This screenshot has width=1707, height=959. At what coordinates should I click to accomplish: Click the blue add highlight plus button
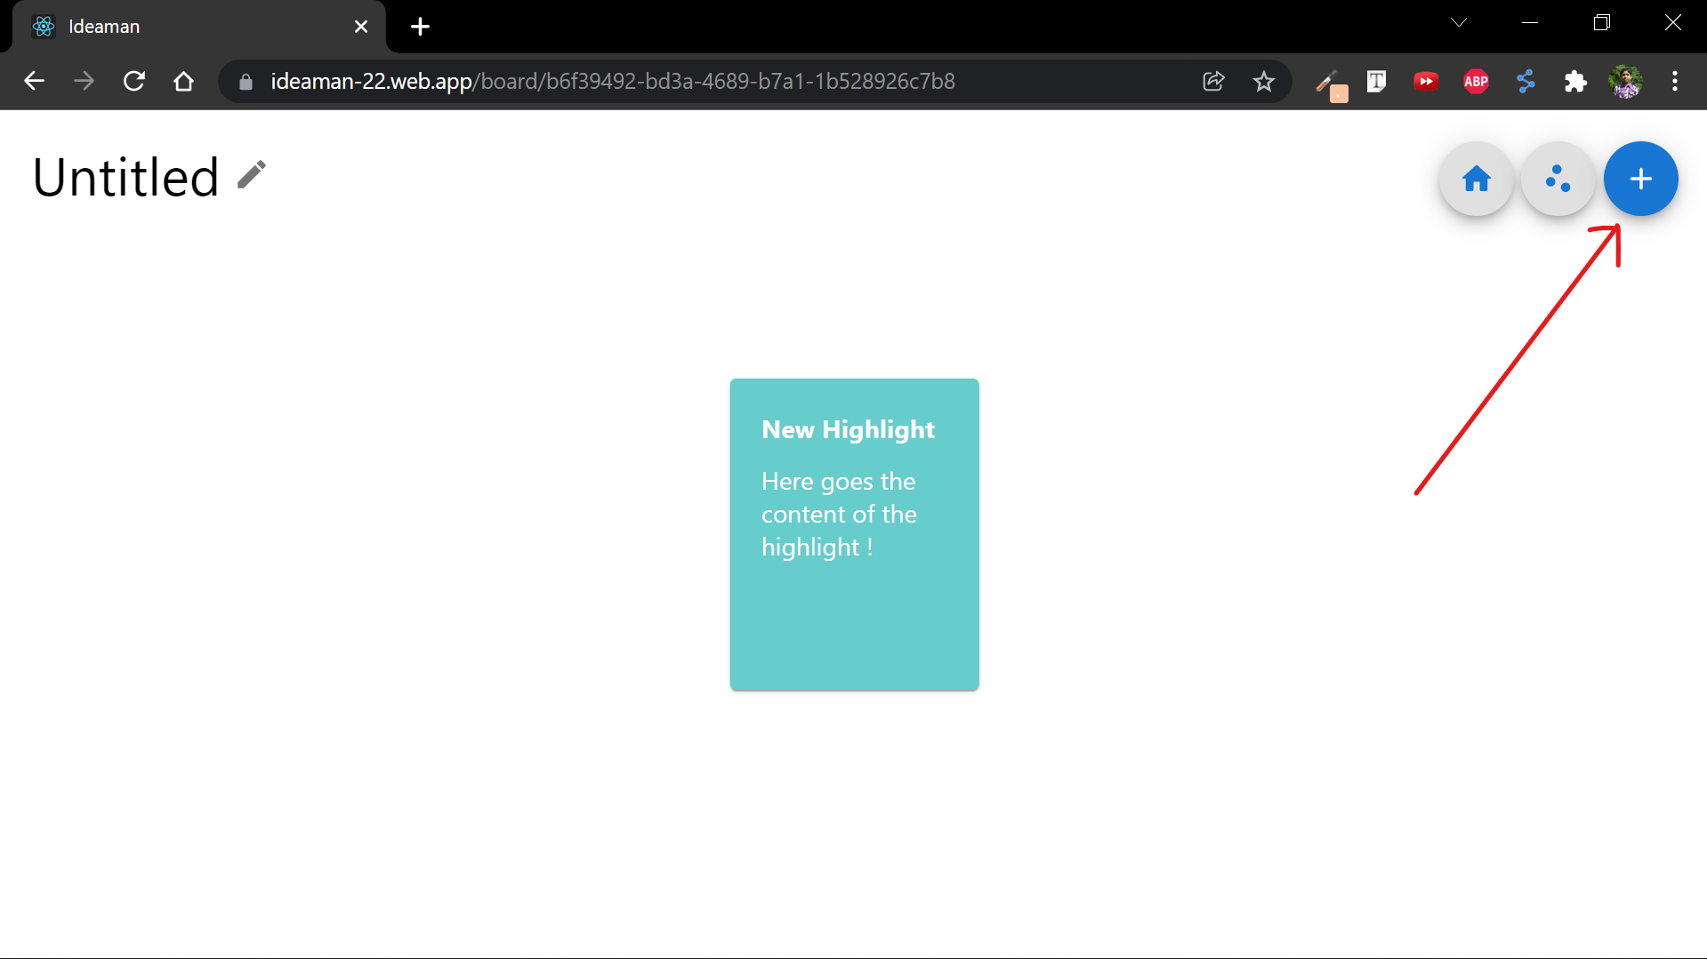click(1640, 179)
